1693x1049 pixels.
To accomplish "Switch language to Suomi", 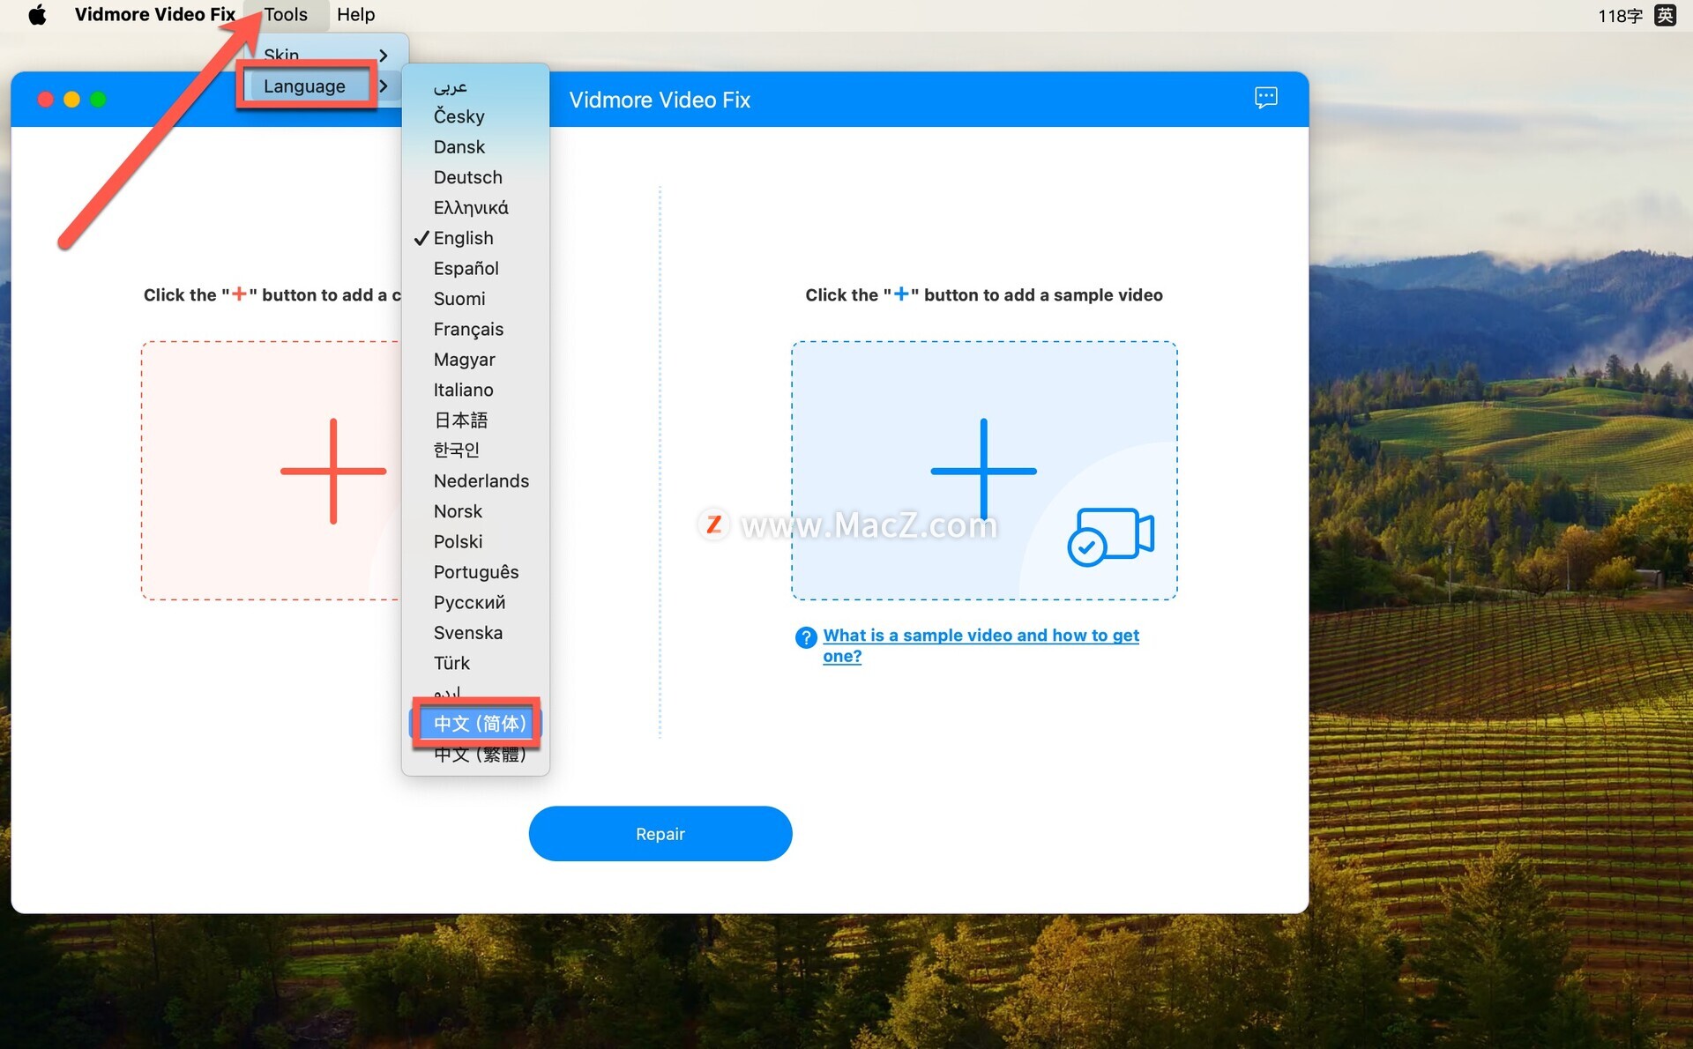I will tap(476, 299).
